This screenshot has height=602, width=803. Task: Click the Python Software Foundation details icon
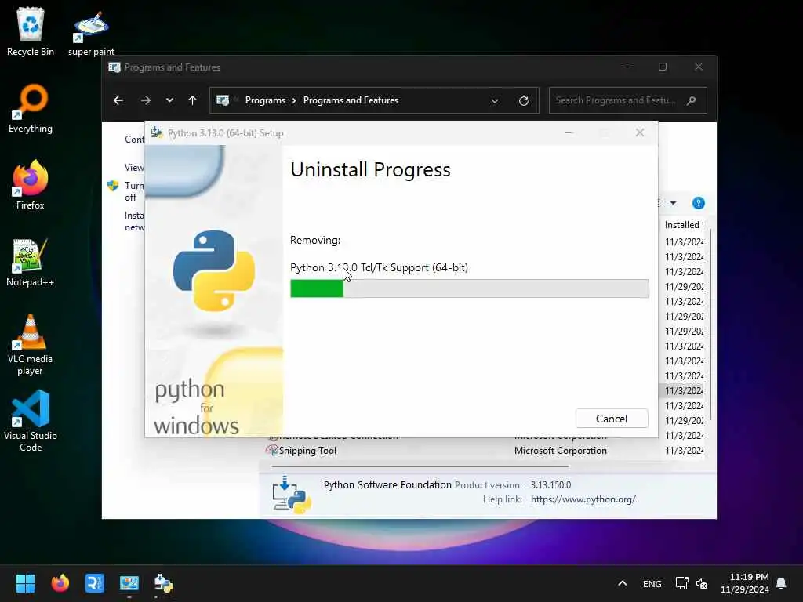pos(292,495)
